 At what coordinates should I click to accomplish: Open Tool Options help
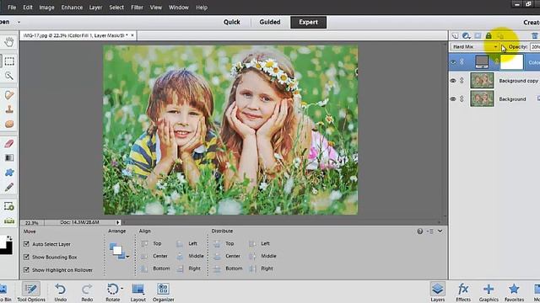tap(420, 231)
